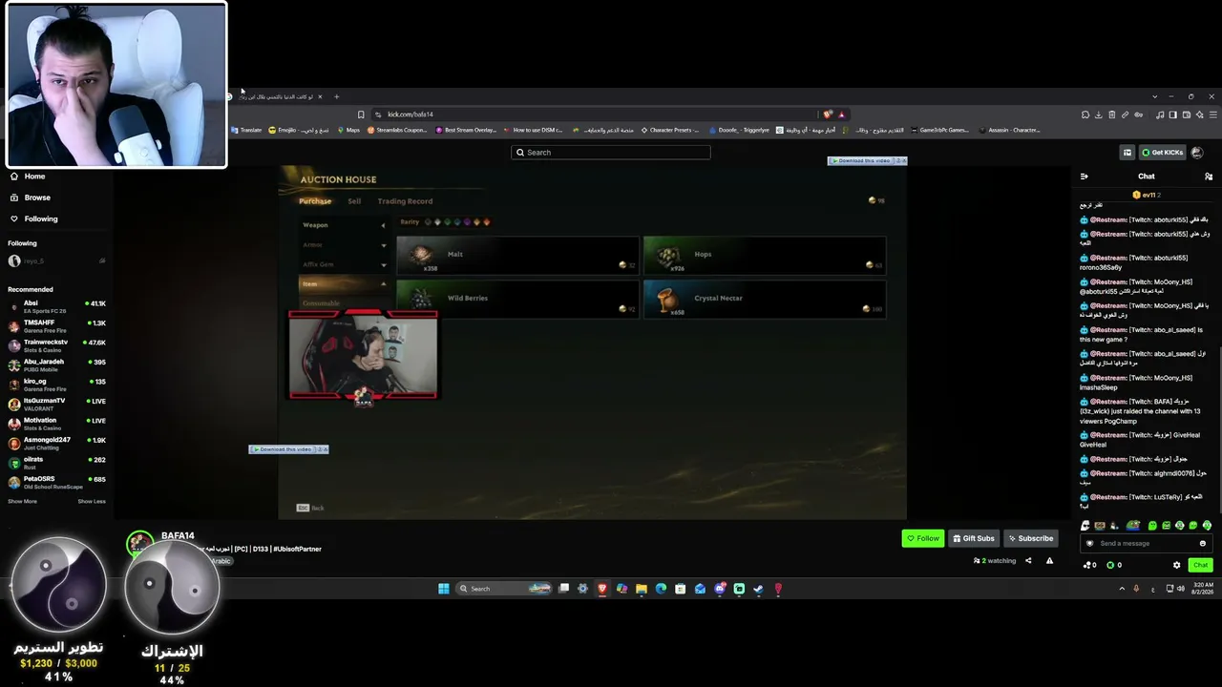Select the Hops auction listing
The height and width of the screenshot is (687, 1222).
pos(765,255)
